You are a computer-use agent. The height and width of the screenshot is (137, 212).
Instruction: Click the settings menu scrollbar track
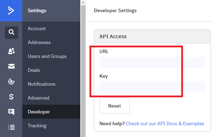tap(83, 71)
